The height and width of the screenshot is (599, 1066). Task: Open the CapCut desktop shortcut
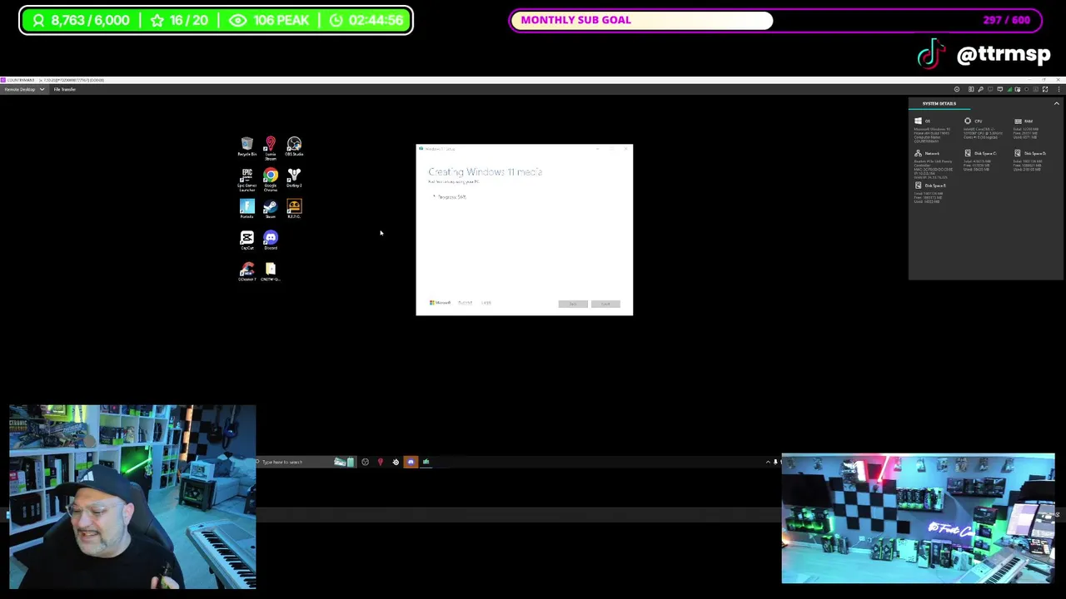pos(247,240)
